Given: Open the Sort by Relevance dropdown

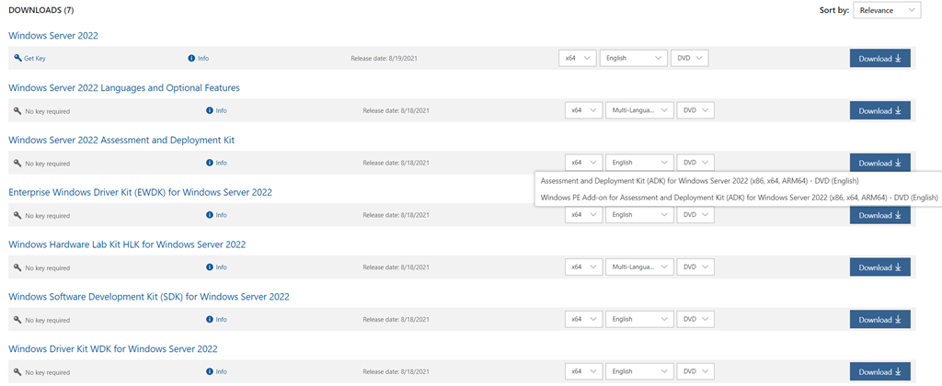Looking at the screenshot, I should click(886, 10).
